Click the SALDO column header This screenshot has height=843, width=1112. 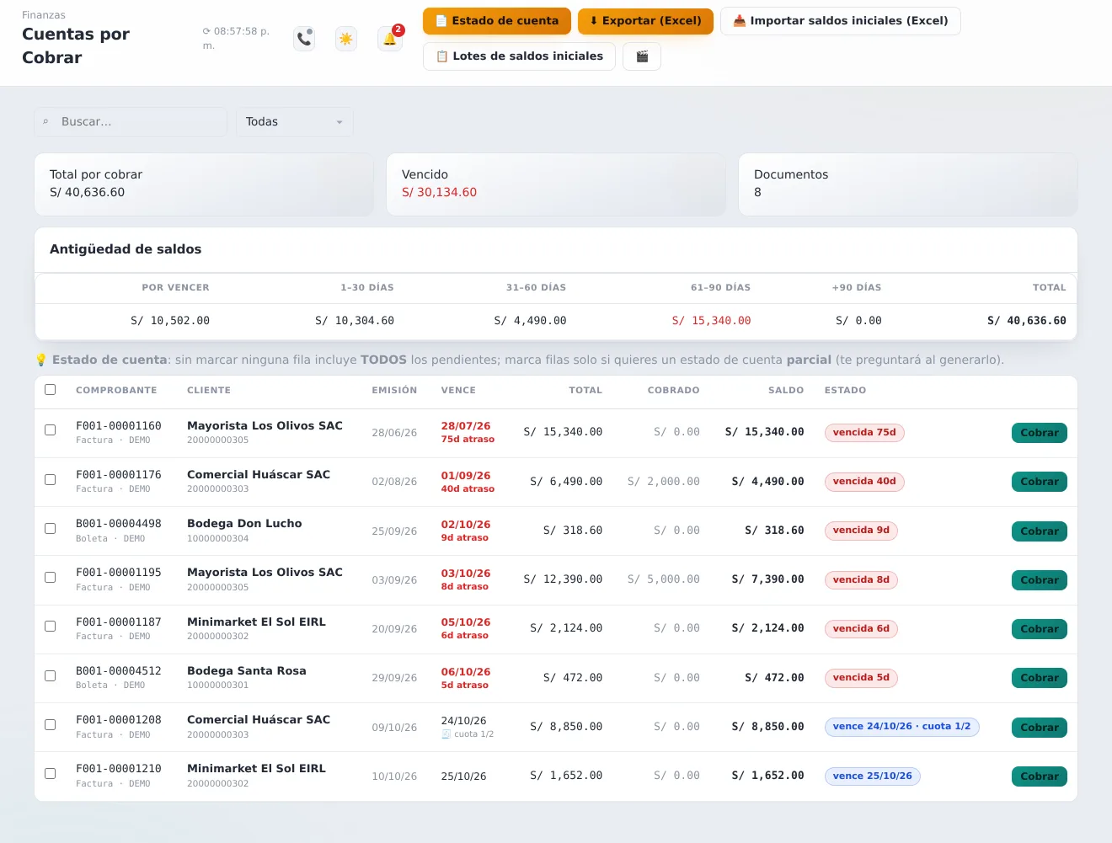coord(786,391)
